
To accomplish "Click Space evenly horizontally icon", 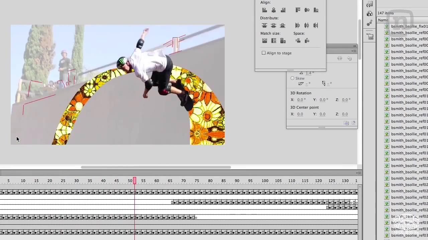I will click(298, 41).
